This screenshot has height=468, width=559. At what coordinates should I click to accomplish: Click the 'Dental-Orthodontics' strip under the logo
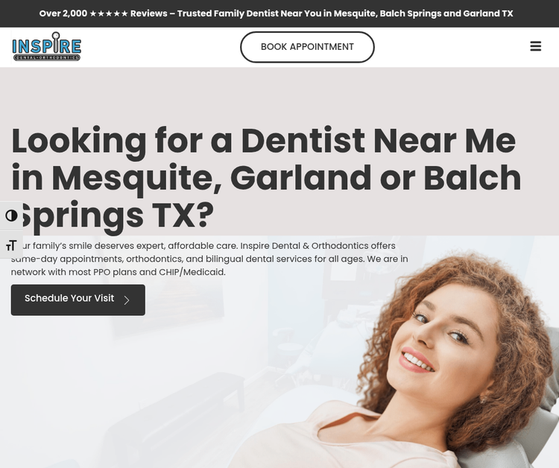(47, 57)
